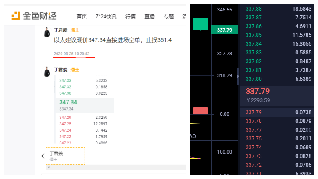Select the 337.83 ask order row
Screen dimensions: 318x179
tap(277, 53)
